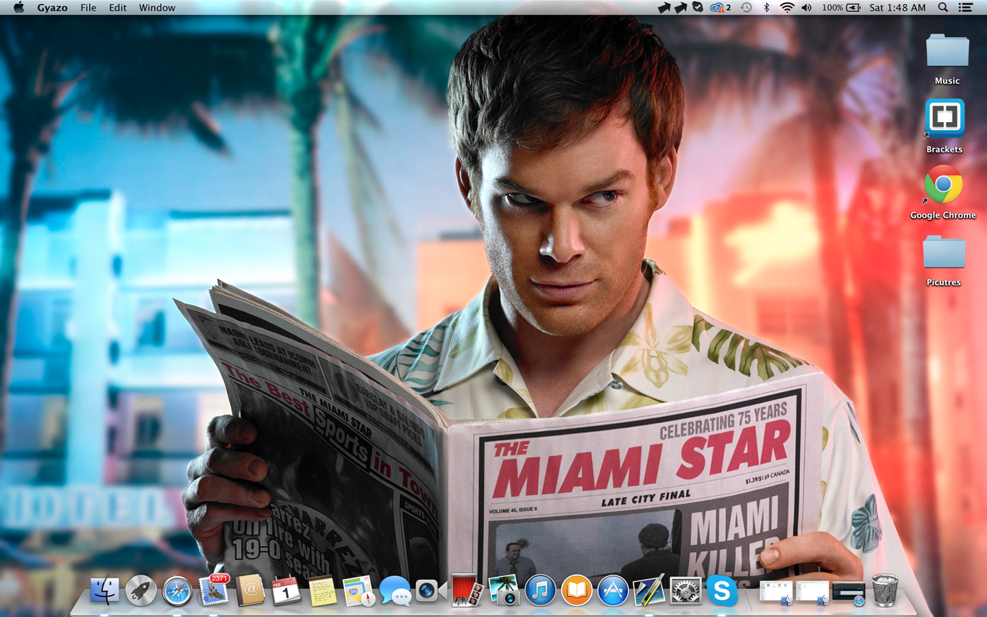Open the pencil-and-ruler app in dock
This screenshot has height=617, width=987.
[649, 591]
